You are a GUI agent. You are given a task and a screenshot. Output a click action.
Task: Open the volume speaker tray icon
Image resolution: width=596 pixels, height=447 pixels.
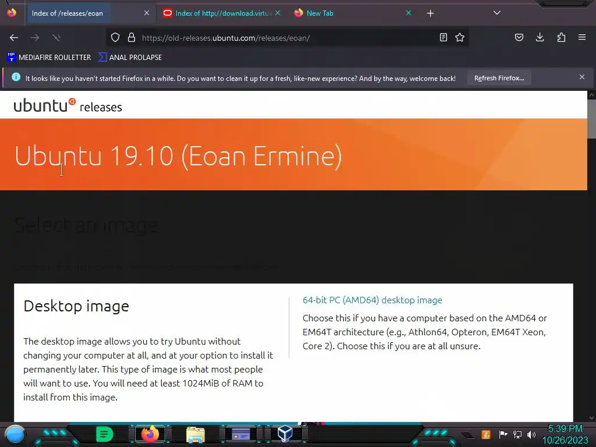coord(531,434)
